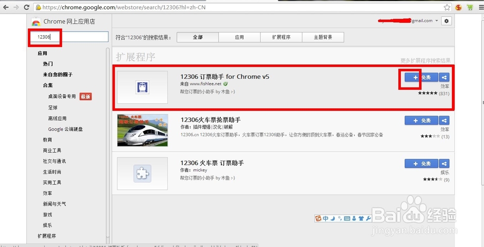The image size is (484, 247).
Task: Click the user account icon on IME bar
Action: pos(354,218)
